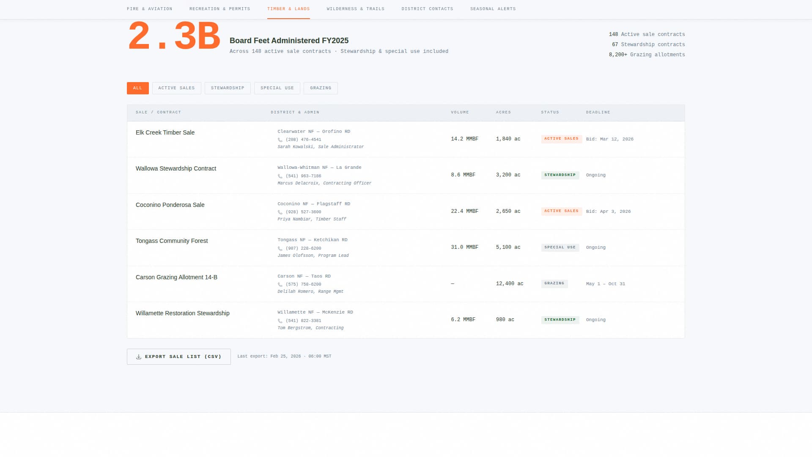Filter the list by Grazing

(x=321, y=88)
